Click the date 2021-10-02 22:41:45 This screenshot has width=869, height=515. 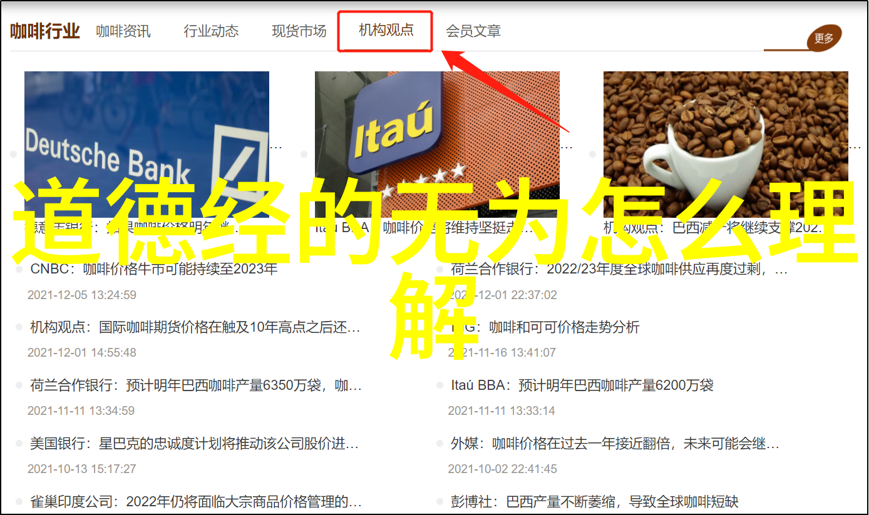pos(501,469)
